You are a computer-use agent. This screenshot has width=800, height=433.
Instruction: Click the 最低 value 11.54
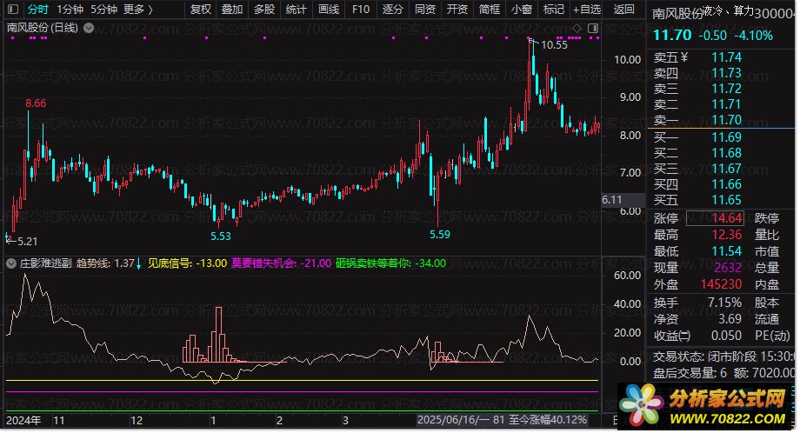(x=727, y=251)
